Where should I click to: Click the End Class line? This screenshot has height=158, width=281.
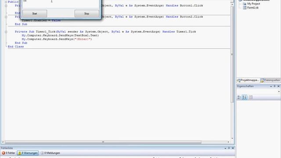tap(16, 47)
